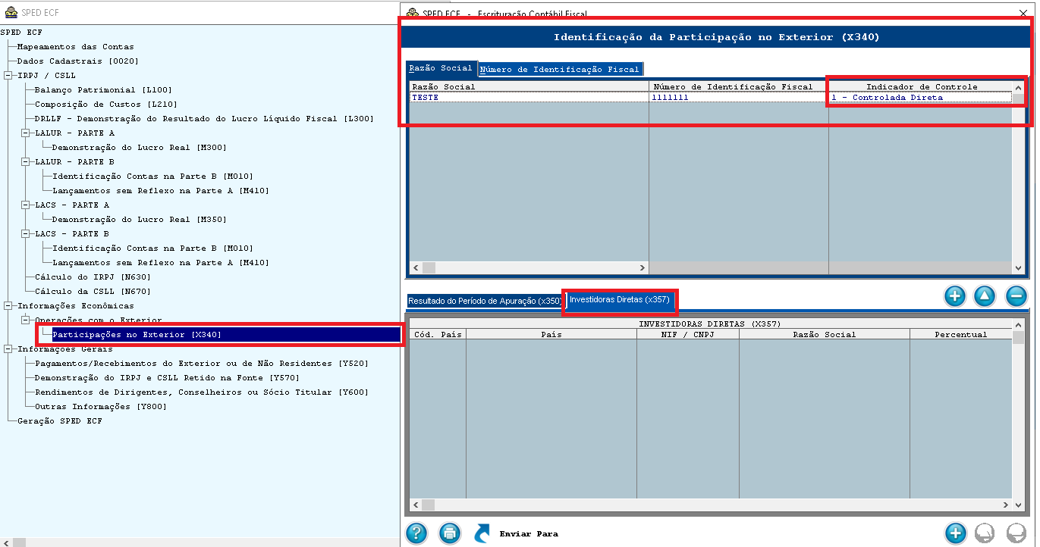Image resolution: width=1040 pixels, height=547 pixels.
Task: Open Geração SPED ECF node
Action: click(x=59, y=420)
